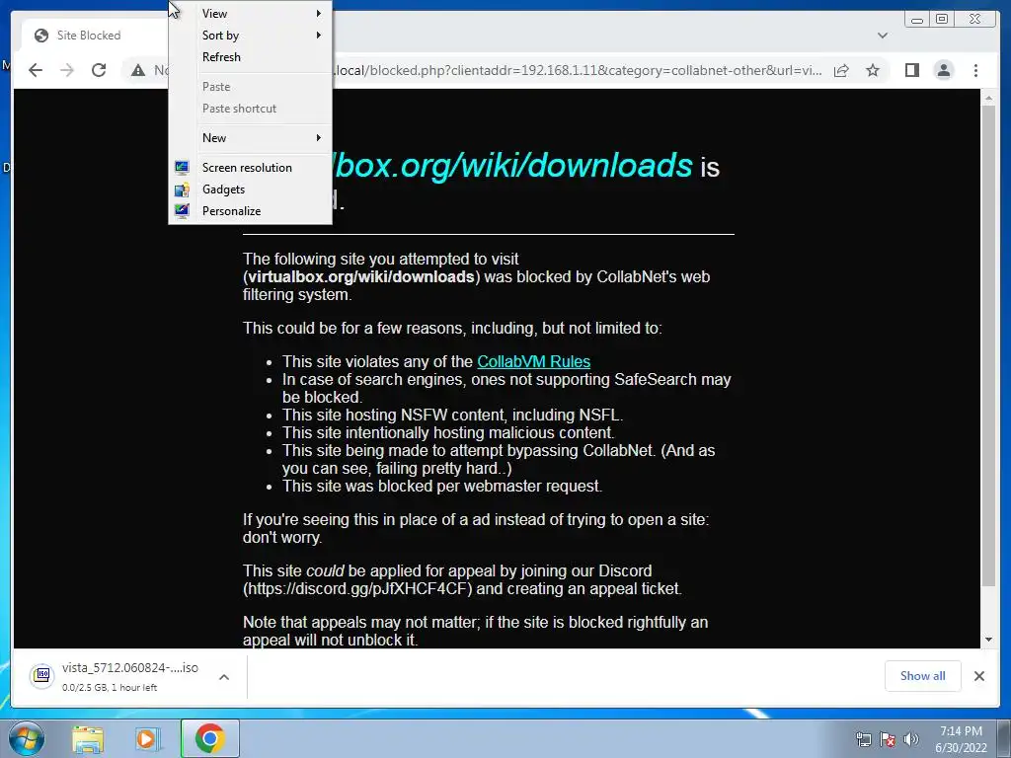Viewport: 1011px width, 758px height.
Task: Open Windows Explorer from the taskbar
Action: (x=88, y=739)
